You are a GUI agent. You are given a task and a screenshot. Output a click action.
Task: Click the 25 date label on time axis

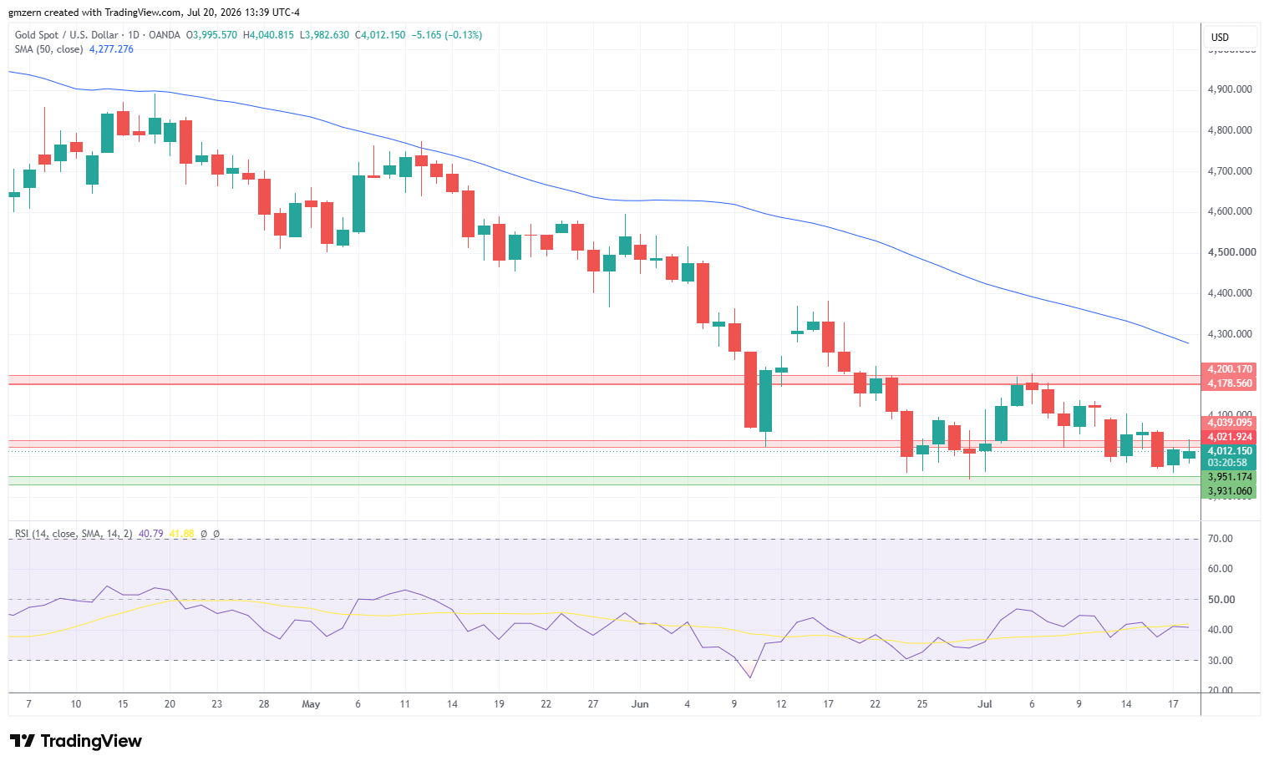[922, 704]
